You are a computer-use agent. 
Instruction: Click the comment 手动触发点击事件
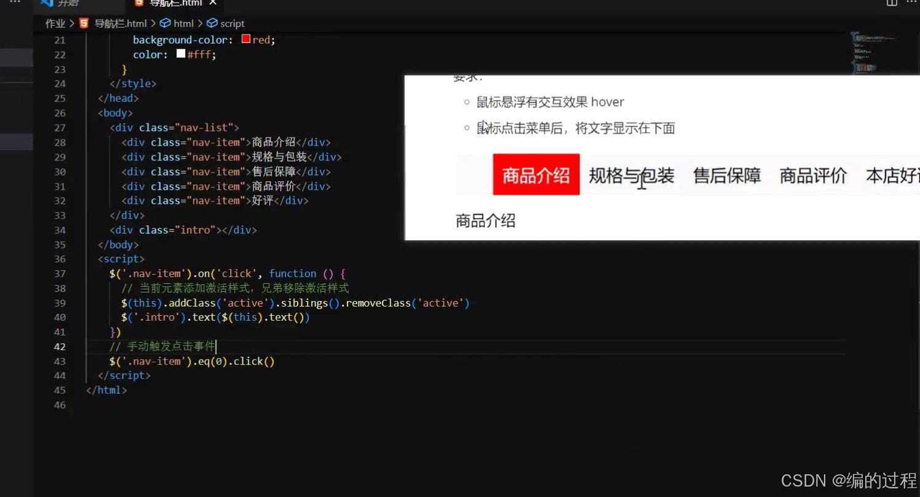pyautogui.click(x=162, y=346)
